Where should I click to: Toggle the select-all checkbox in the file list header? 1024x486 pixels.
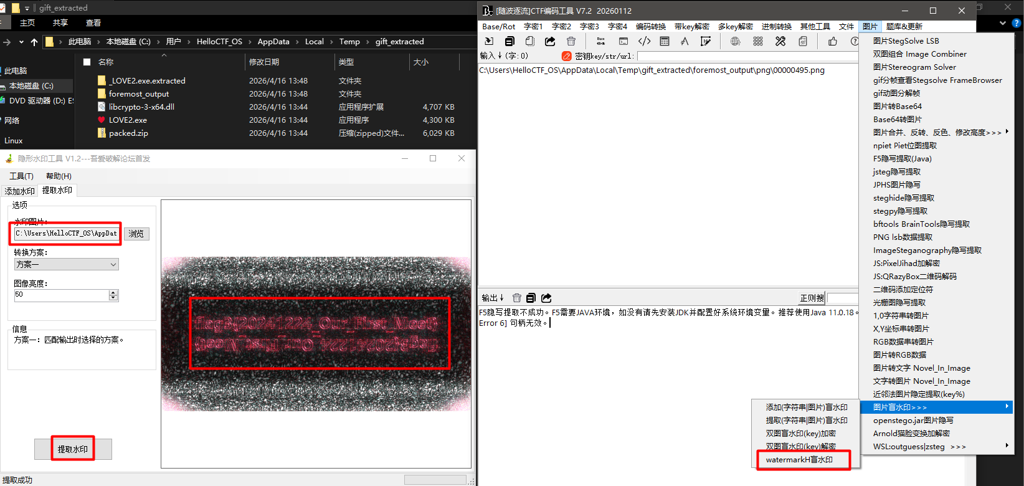(87, 62)
